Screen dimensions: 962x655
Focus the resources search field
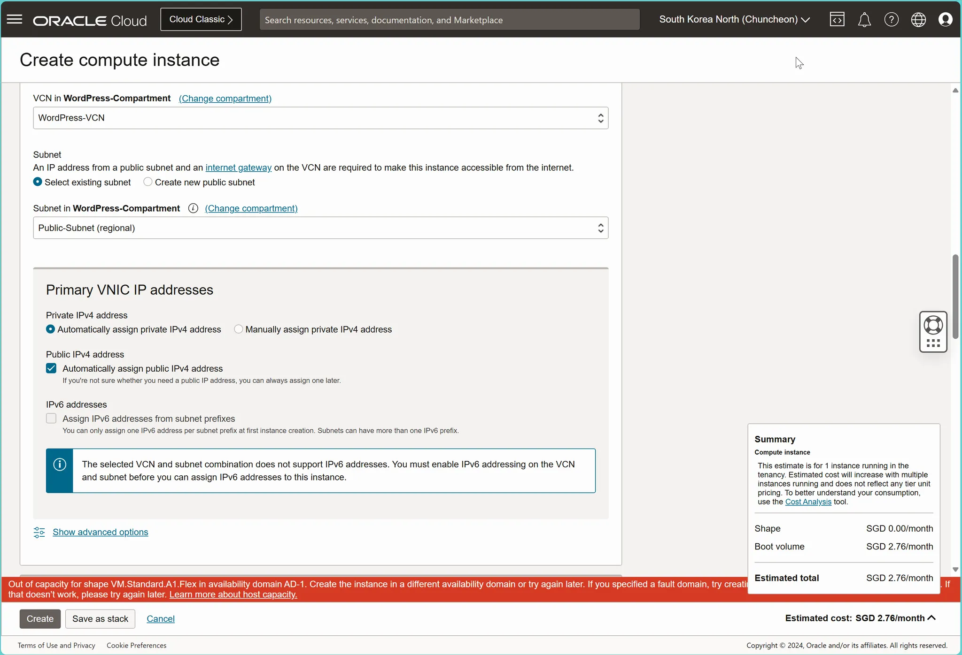tap(449, 20)
